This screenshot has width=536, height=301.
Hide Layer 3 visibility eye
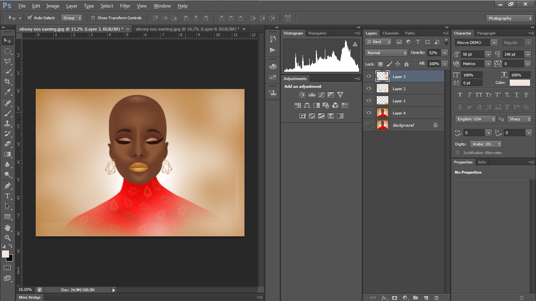(368, 76)
